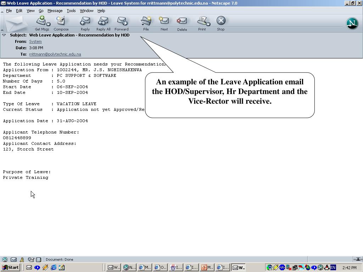The width and height of the screenshot is (363, 272).
Task: Click the application date '31-AUG-2004'
Action: pos(72,121)
